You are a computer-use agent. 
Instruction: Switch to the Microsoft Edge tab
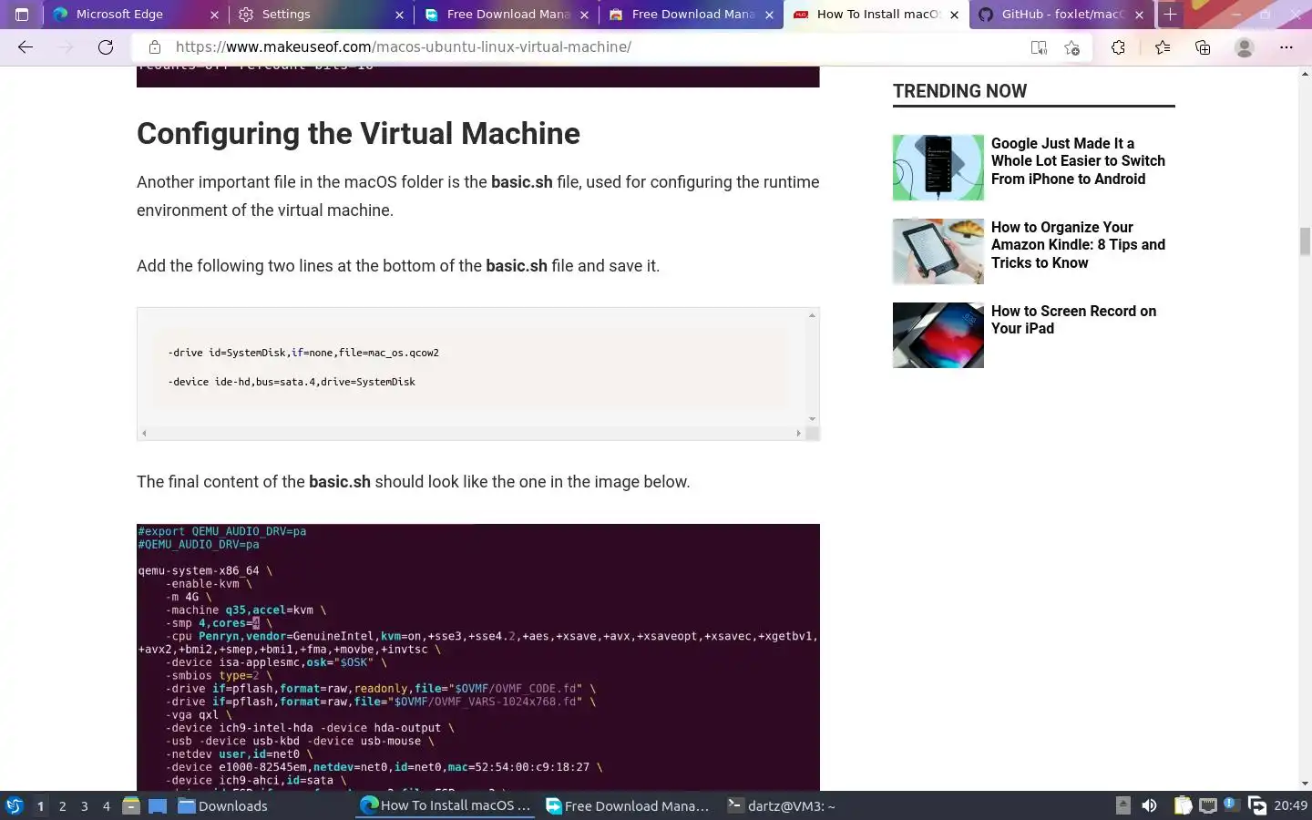click(x=137, y=15)
